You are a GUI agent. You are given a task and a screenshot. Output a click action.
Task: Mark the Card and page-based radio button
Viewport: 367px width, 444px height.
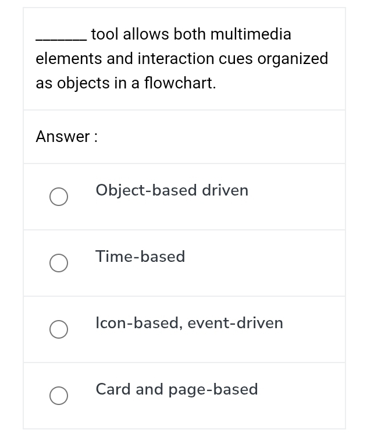58,396
